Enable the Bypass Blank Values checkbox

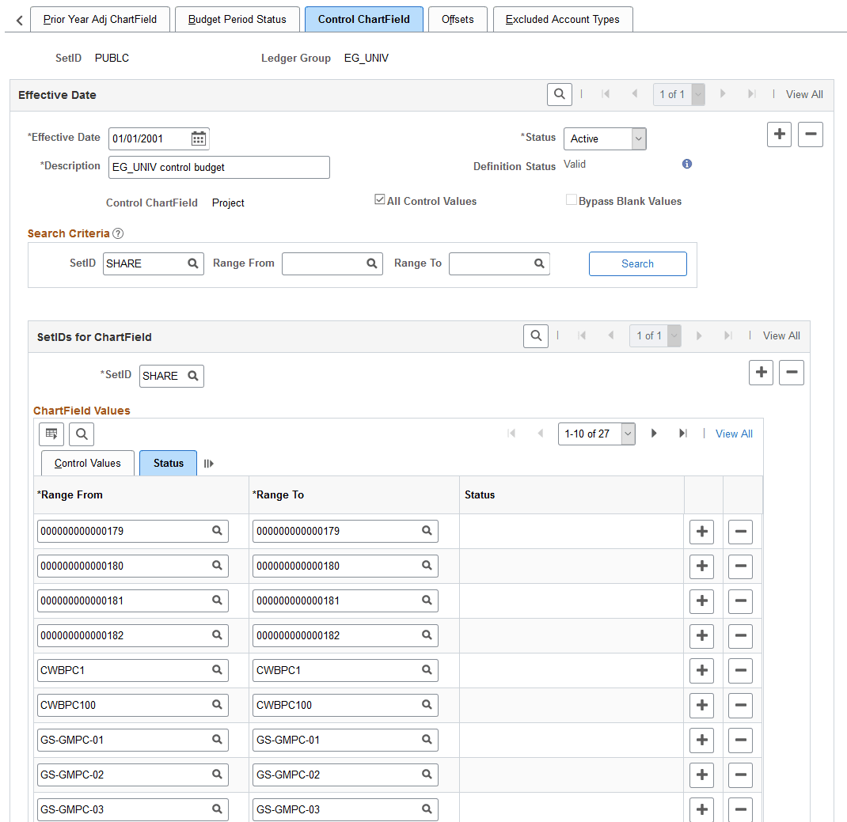pyautogui.click(x=572, y=199)
